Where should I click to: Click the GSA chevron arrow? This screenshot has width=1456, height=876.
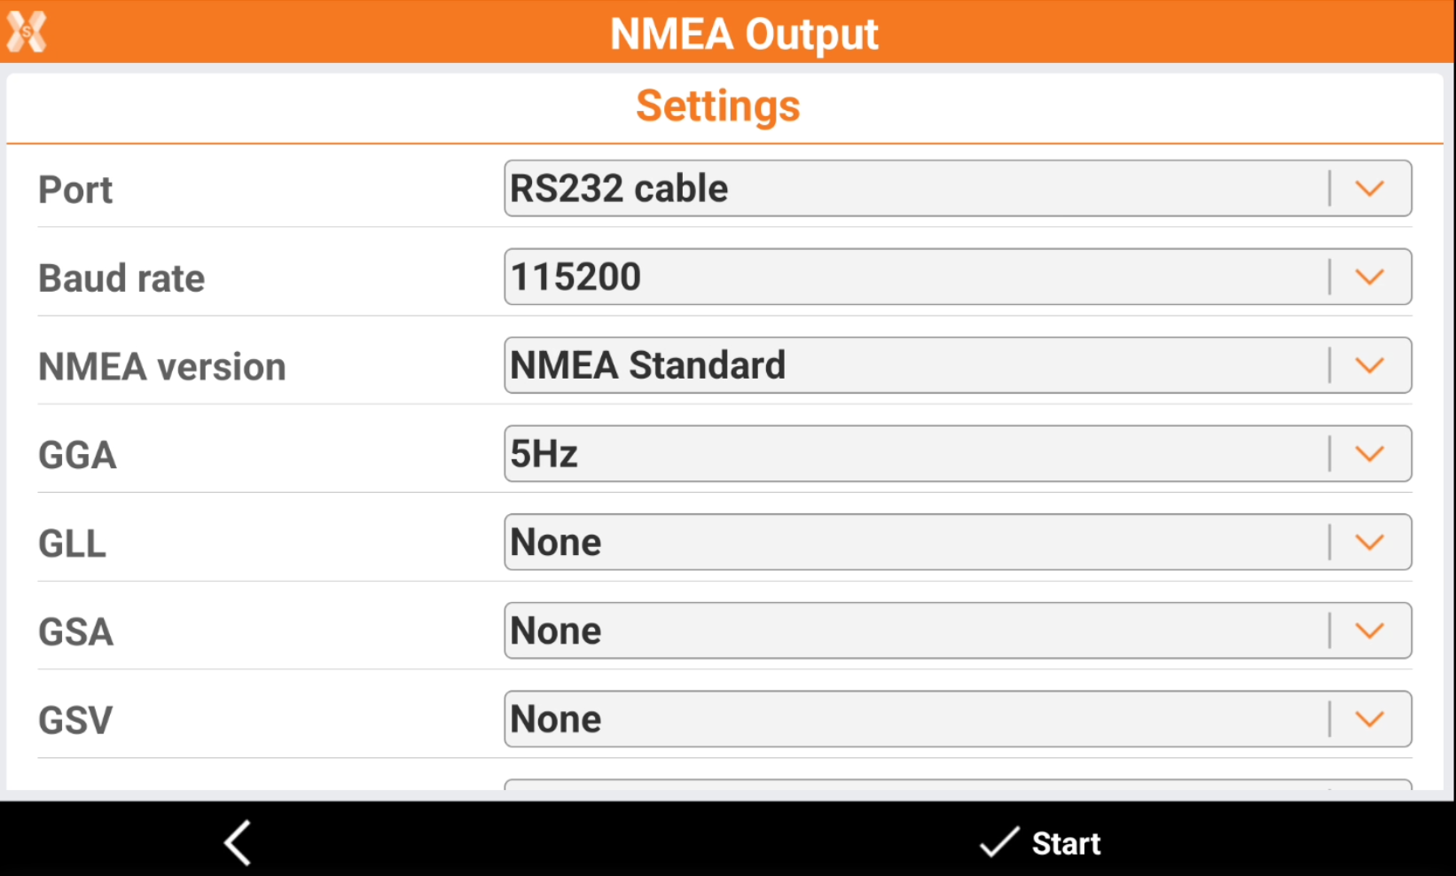pyautogui.click(x=1370, y=631)
